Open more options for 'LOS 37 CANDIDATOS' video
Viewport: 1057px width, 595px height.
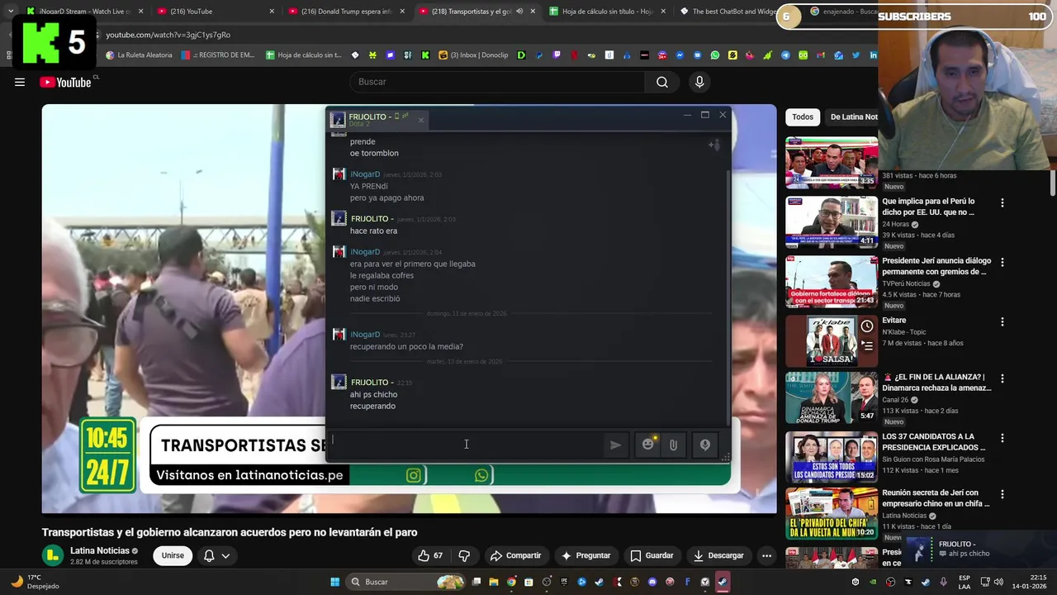[x=1002, y=438]
